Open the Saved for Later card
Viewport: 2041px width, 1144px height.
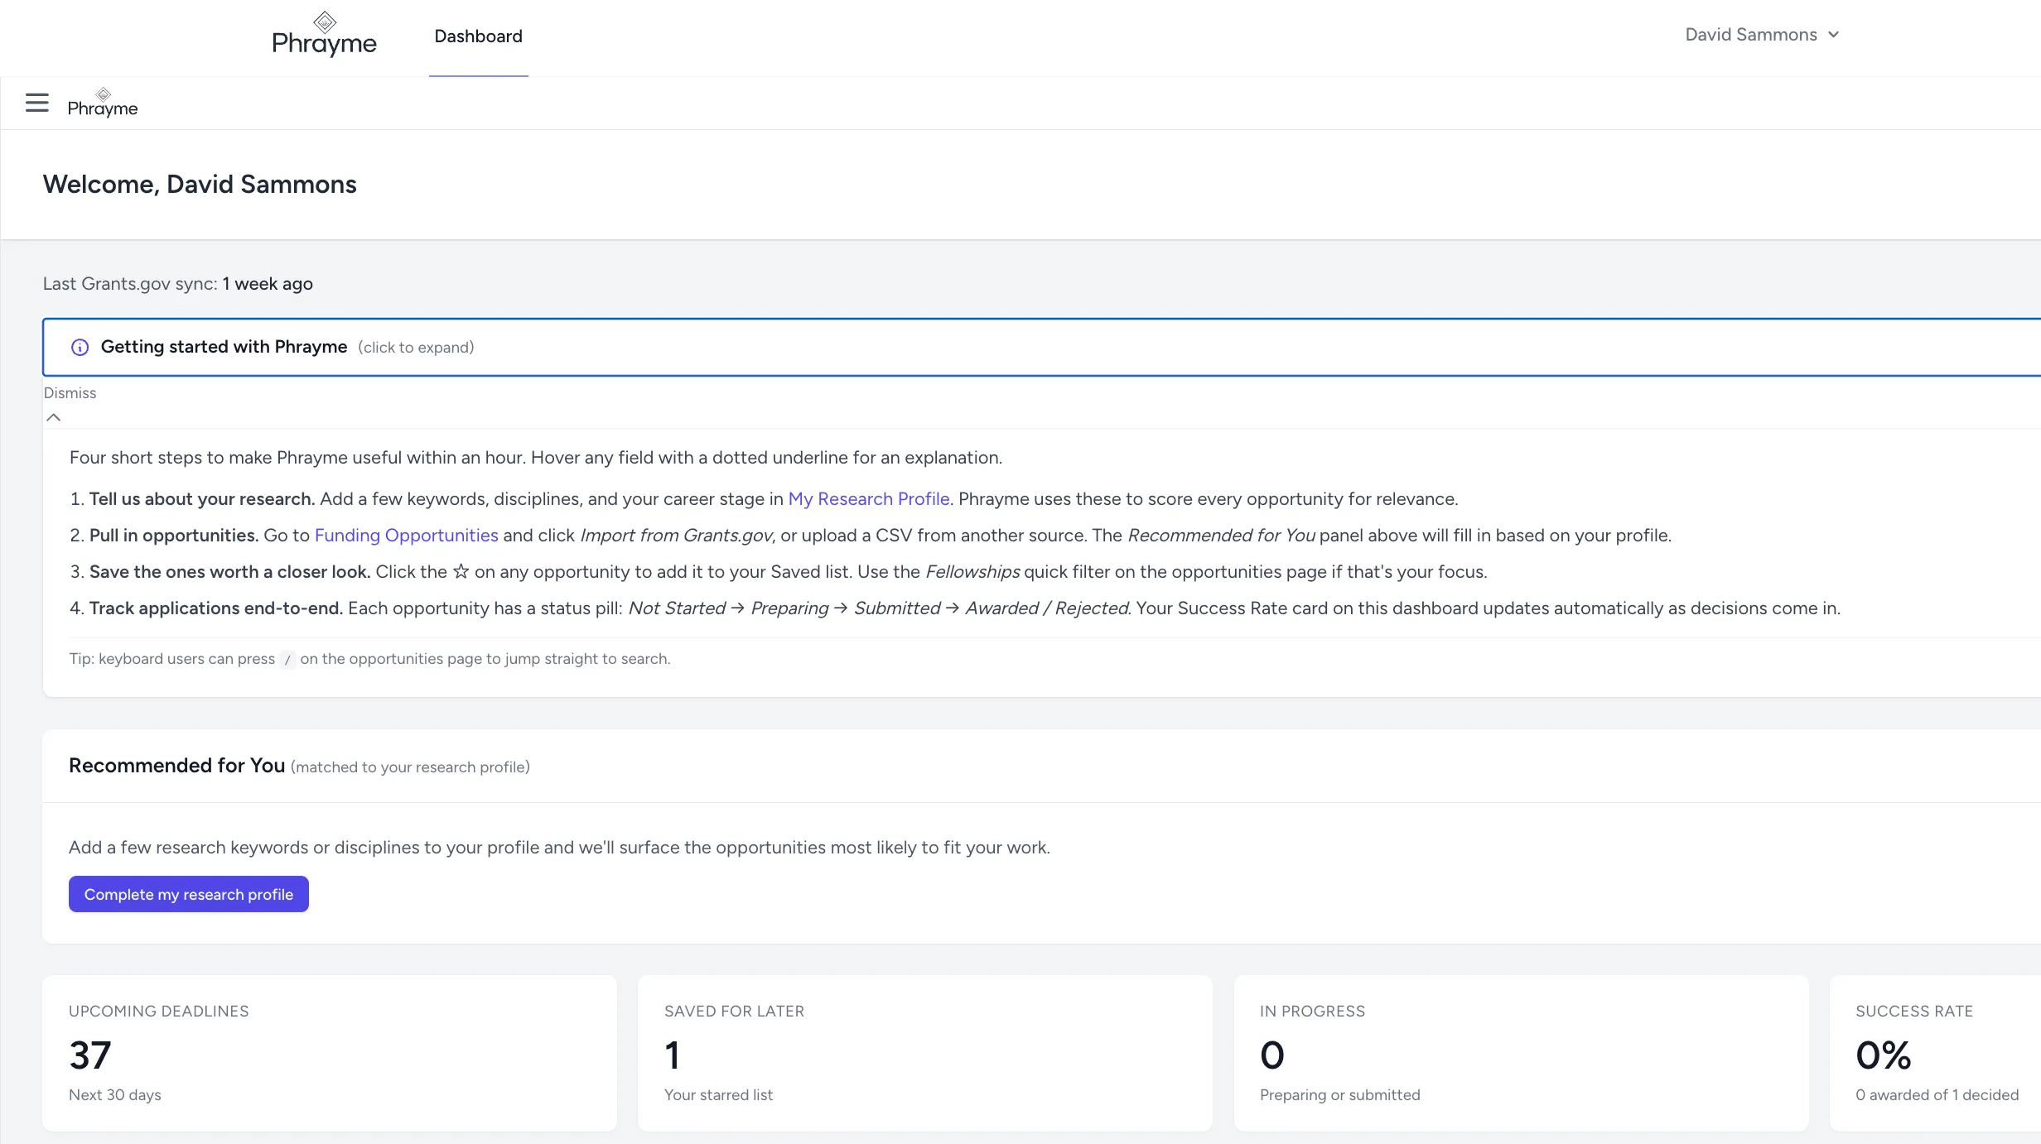point(925,1053)
